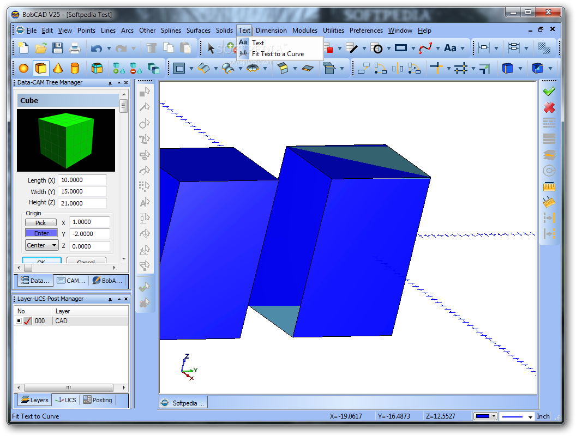This screenshot has height=436, width=576.
Task: Switch to the UCS tab
Action: [x=66, y=400]
